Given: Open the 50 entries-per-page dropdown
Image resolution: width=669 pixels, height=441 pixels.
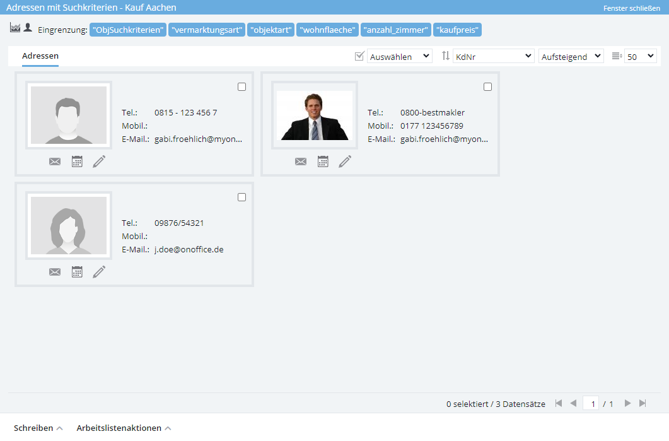Looking at the screenshot, I should point(640,56).
